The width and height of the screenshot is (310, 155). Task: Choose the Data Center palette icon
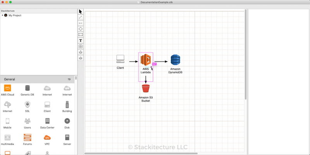point(47,121)
